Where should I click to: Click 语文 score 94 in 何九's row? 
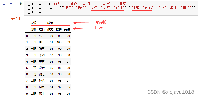click(x=51, y=87)
